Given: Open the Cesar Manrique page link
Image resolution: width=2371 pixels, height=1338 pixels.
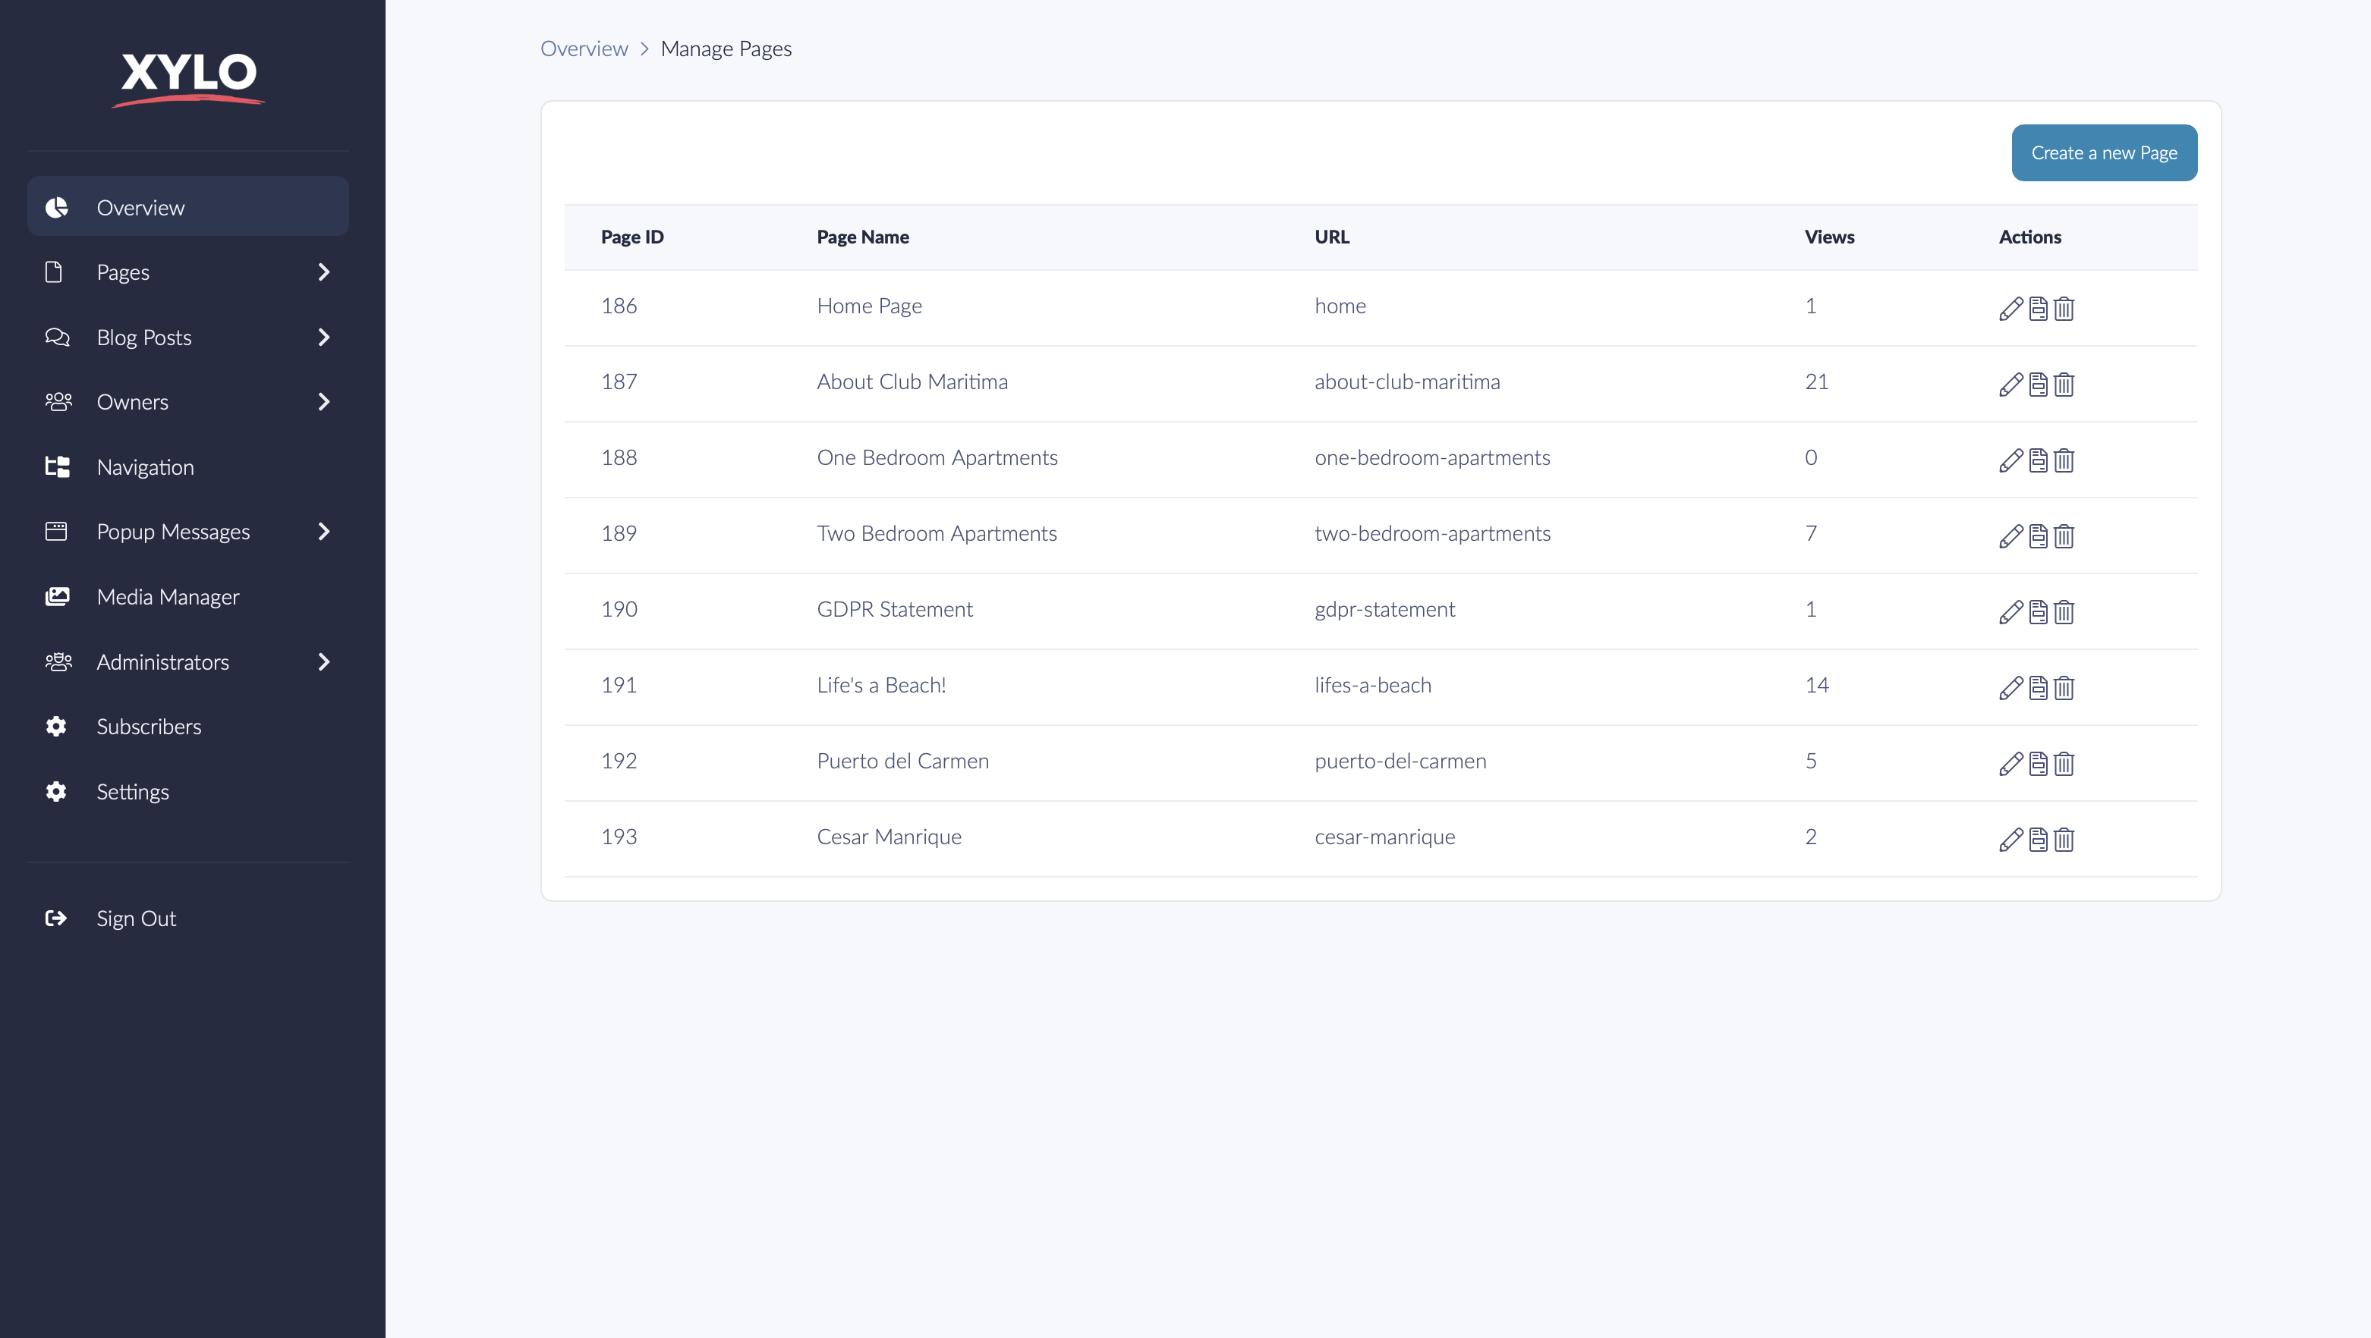Looking at the screenshot, I should pyautogui.click(x=890, y=837).
